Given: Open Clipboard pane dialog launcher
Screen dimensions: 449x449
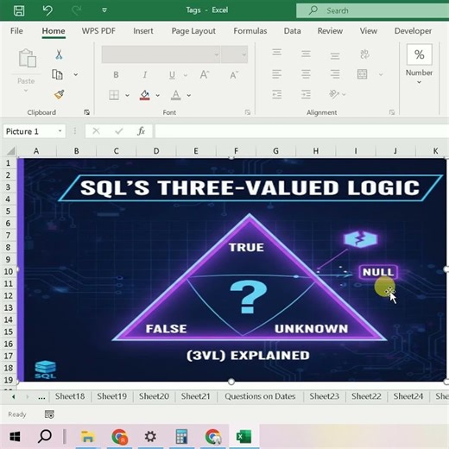Looking at the screenshot, I should (x=86, y=112).
